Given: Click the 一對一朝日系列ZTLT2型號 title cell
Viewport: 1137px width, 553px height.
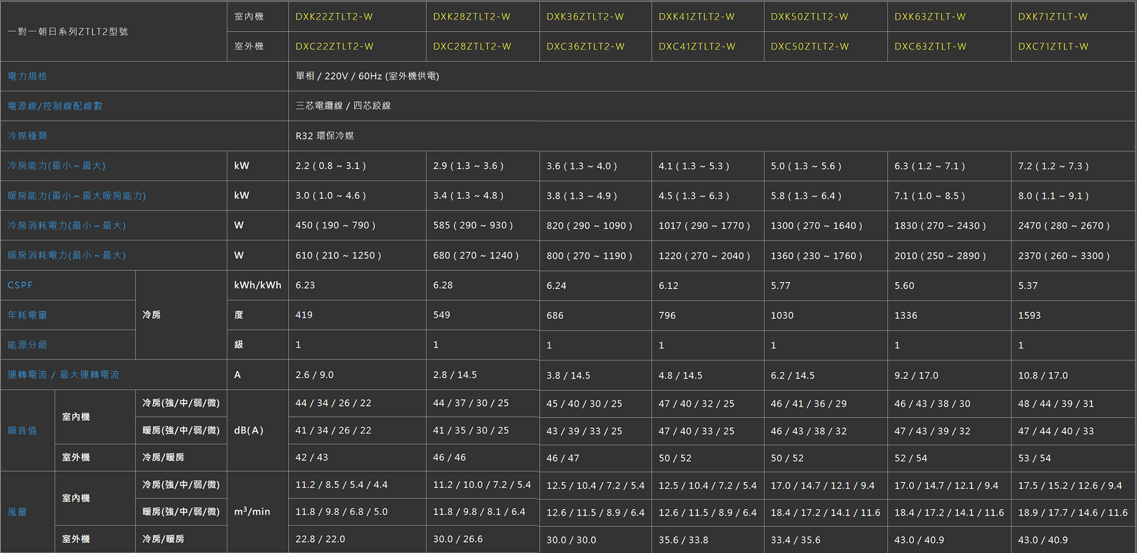Looking at the screenshot, I should [x=67, y=32].
